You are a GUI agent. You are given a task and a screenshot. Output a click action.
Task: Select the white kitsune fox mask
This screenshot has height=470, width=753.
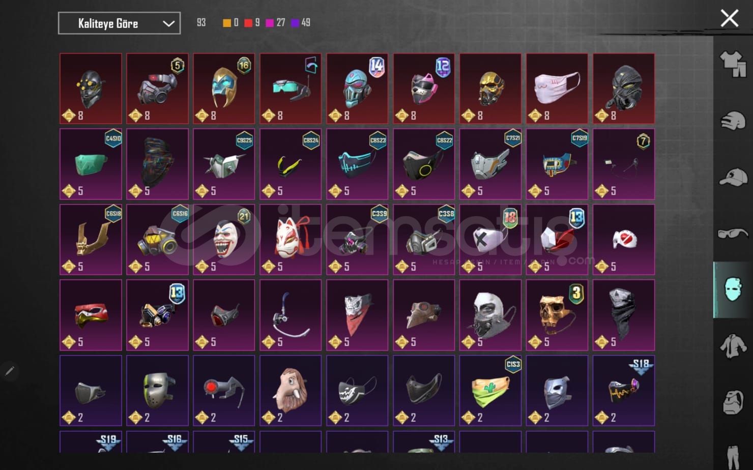coord(291,240)
